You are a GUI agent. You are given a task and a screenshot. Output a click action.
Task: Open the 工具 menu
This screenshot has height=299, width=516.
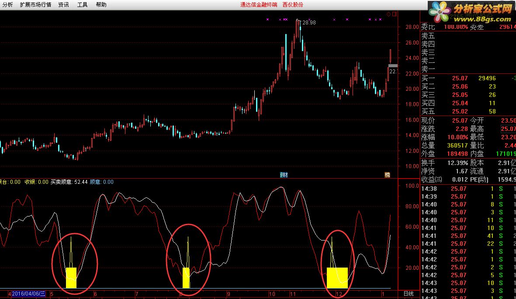[82, 5]
